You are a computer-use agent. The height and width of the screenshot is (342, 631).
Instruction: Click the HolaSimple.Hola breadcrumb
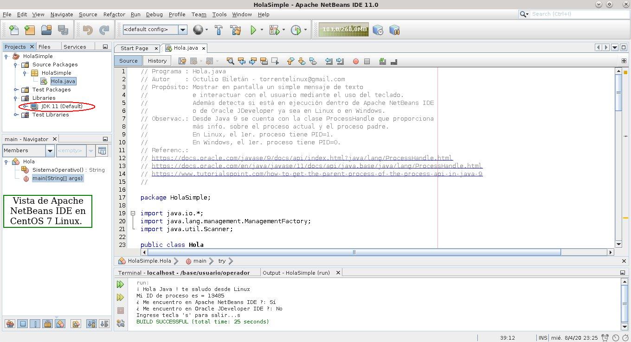145,261
